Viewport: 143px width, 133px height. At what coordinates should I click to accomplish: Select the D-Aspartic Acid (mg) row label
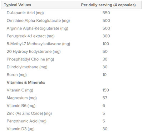[x=25, y=13]
